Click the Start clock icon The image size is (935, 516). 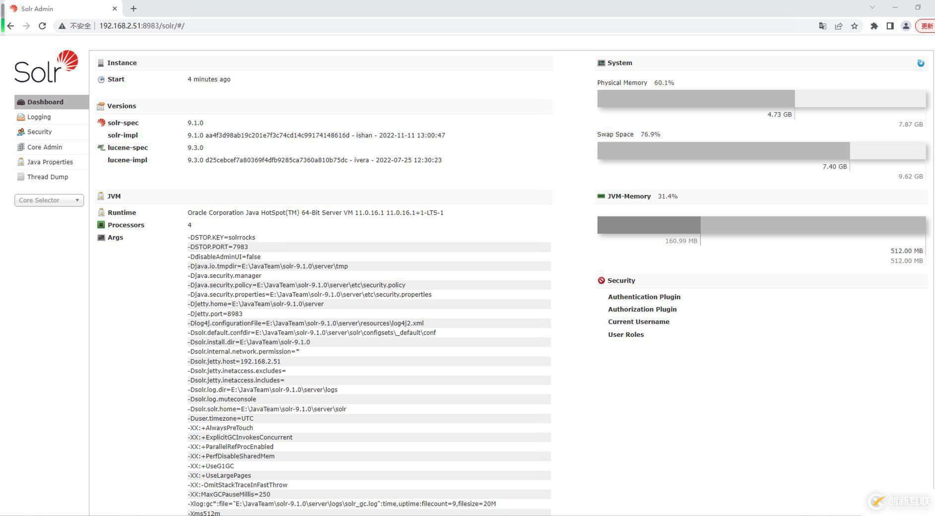(101, 79)
